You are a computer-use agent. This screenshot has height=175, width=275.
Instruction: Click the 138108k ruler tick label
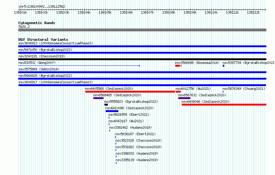pyautogui.click(x=169, y=12)
